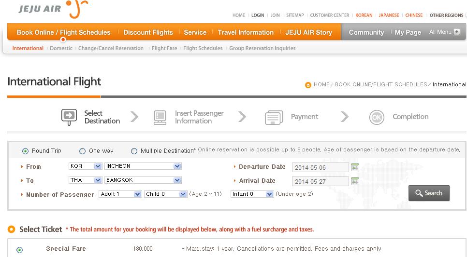Open the Community menu
Screen dimensions: 467x257
[366, 32]
